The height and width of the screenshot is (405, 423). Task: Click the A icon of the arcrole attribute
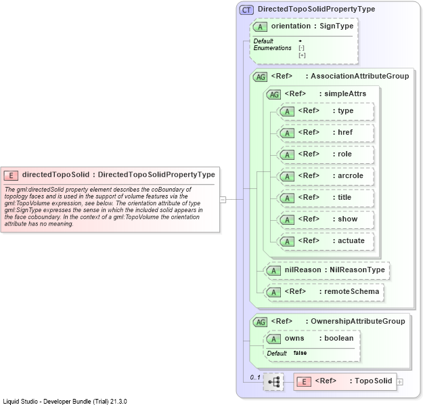pyautogui.click(x=287, y=176)
